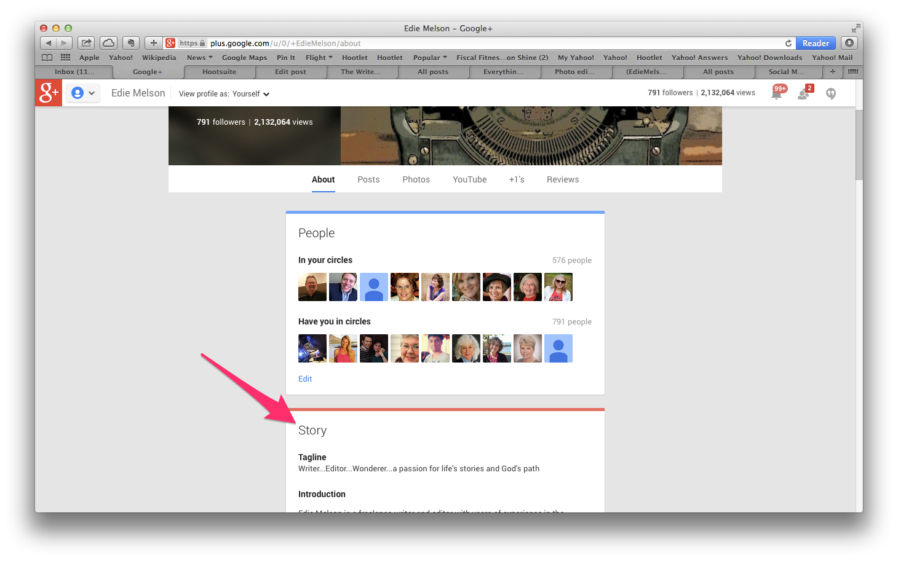Show all tabs icon at tab bar end

pos(852,72)
